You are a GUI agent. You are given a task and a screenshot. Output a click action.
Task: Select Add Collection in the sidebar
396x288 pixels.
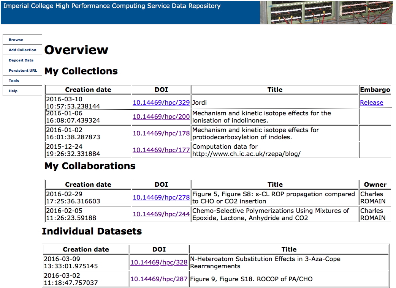22,50
